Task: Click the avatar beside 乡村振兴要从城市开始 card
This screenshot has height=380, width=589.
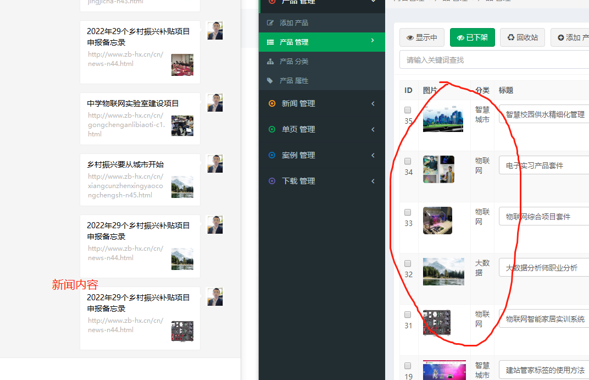Action: [215, 163]
